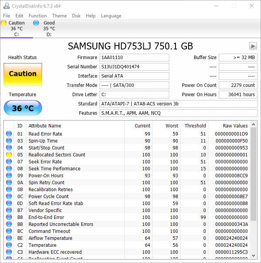Click the CrystalDiskInfo app icon in title bar
Viewport: 261px width, 263px height.
[6, 6]
